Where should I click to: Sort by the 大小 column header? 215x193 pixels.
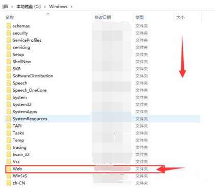click(x=180, y=17)
